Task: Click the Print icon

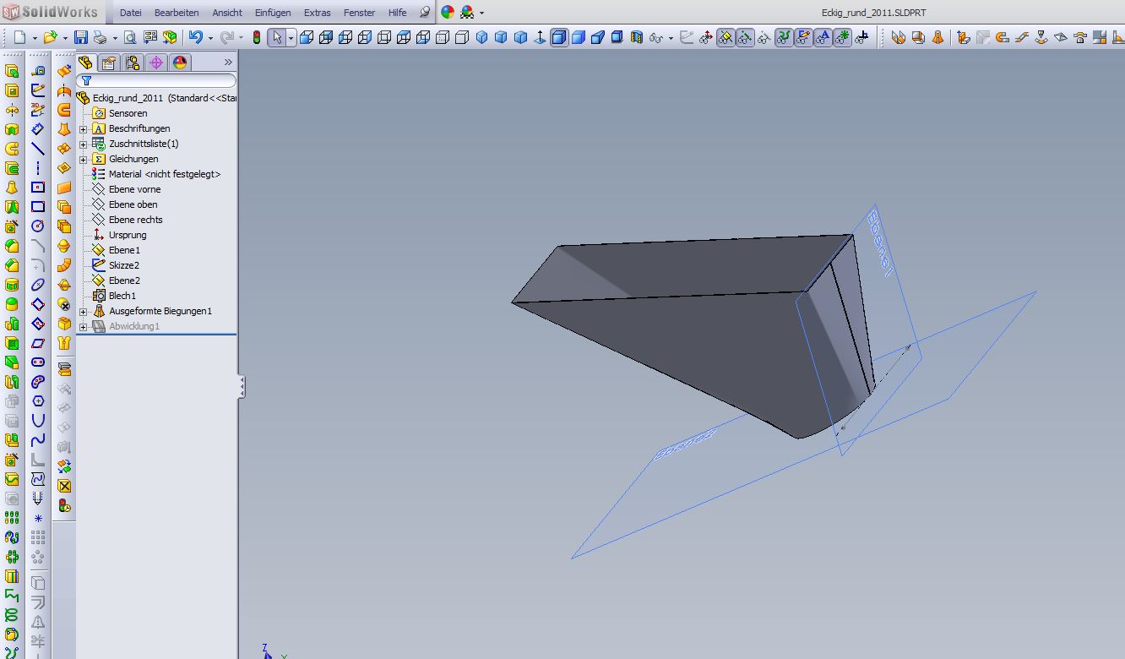Action: pos(100,37)
